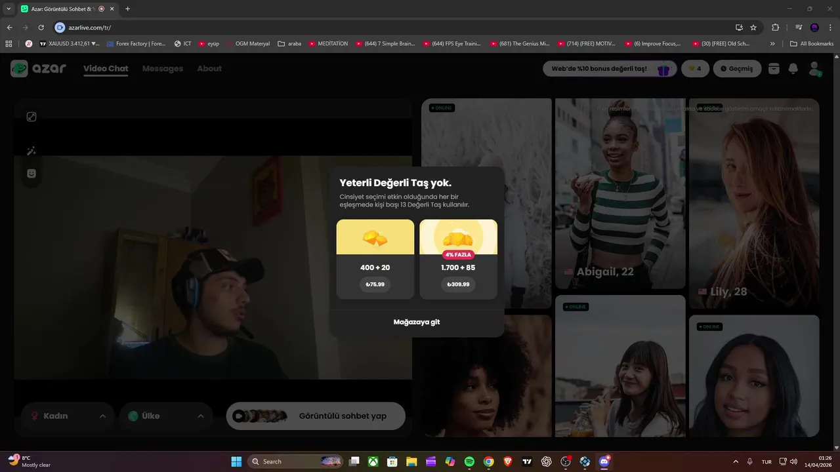The width and height of the screenshot is (840, 472).
Task: Open TradingView from taskbar
Action: (x=527, y=462)
